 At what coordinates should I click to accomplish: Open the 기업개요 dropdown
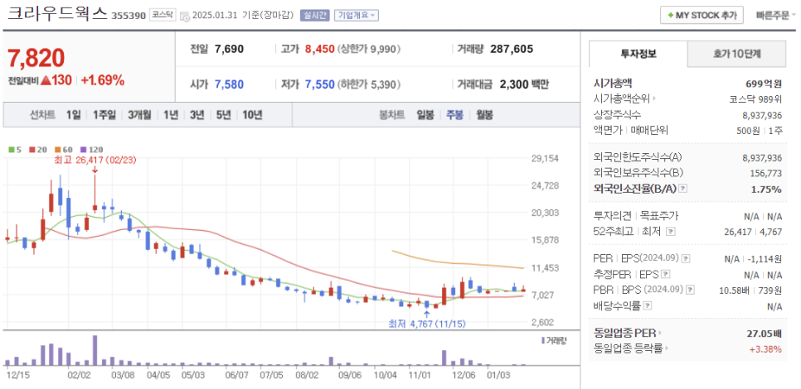point(357,15)
